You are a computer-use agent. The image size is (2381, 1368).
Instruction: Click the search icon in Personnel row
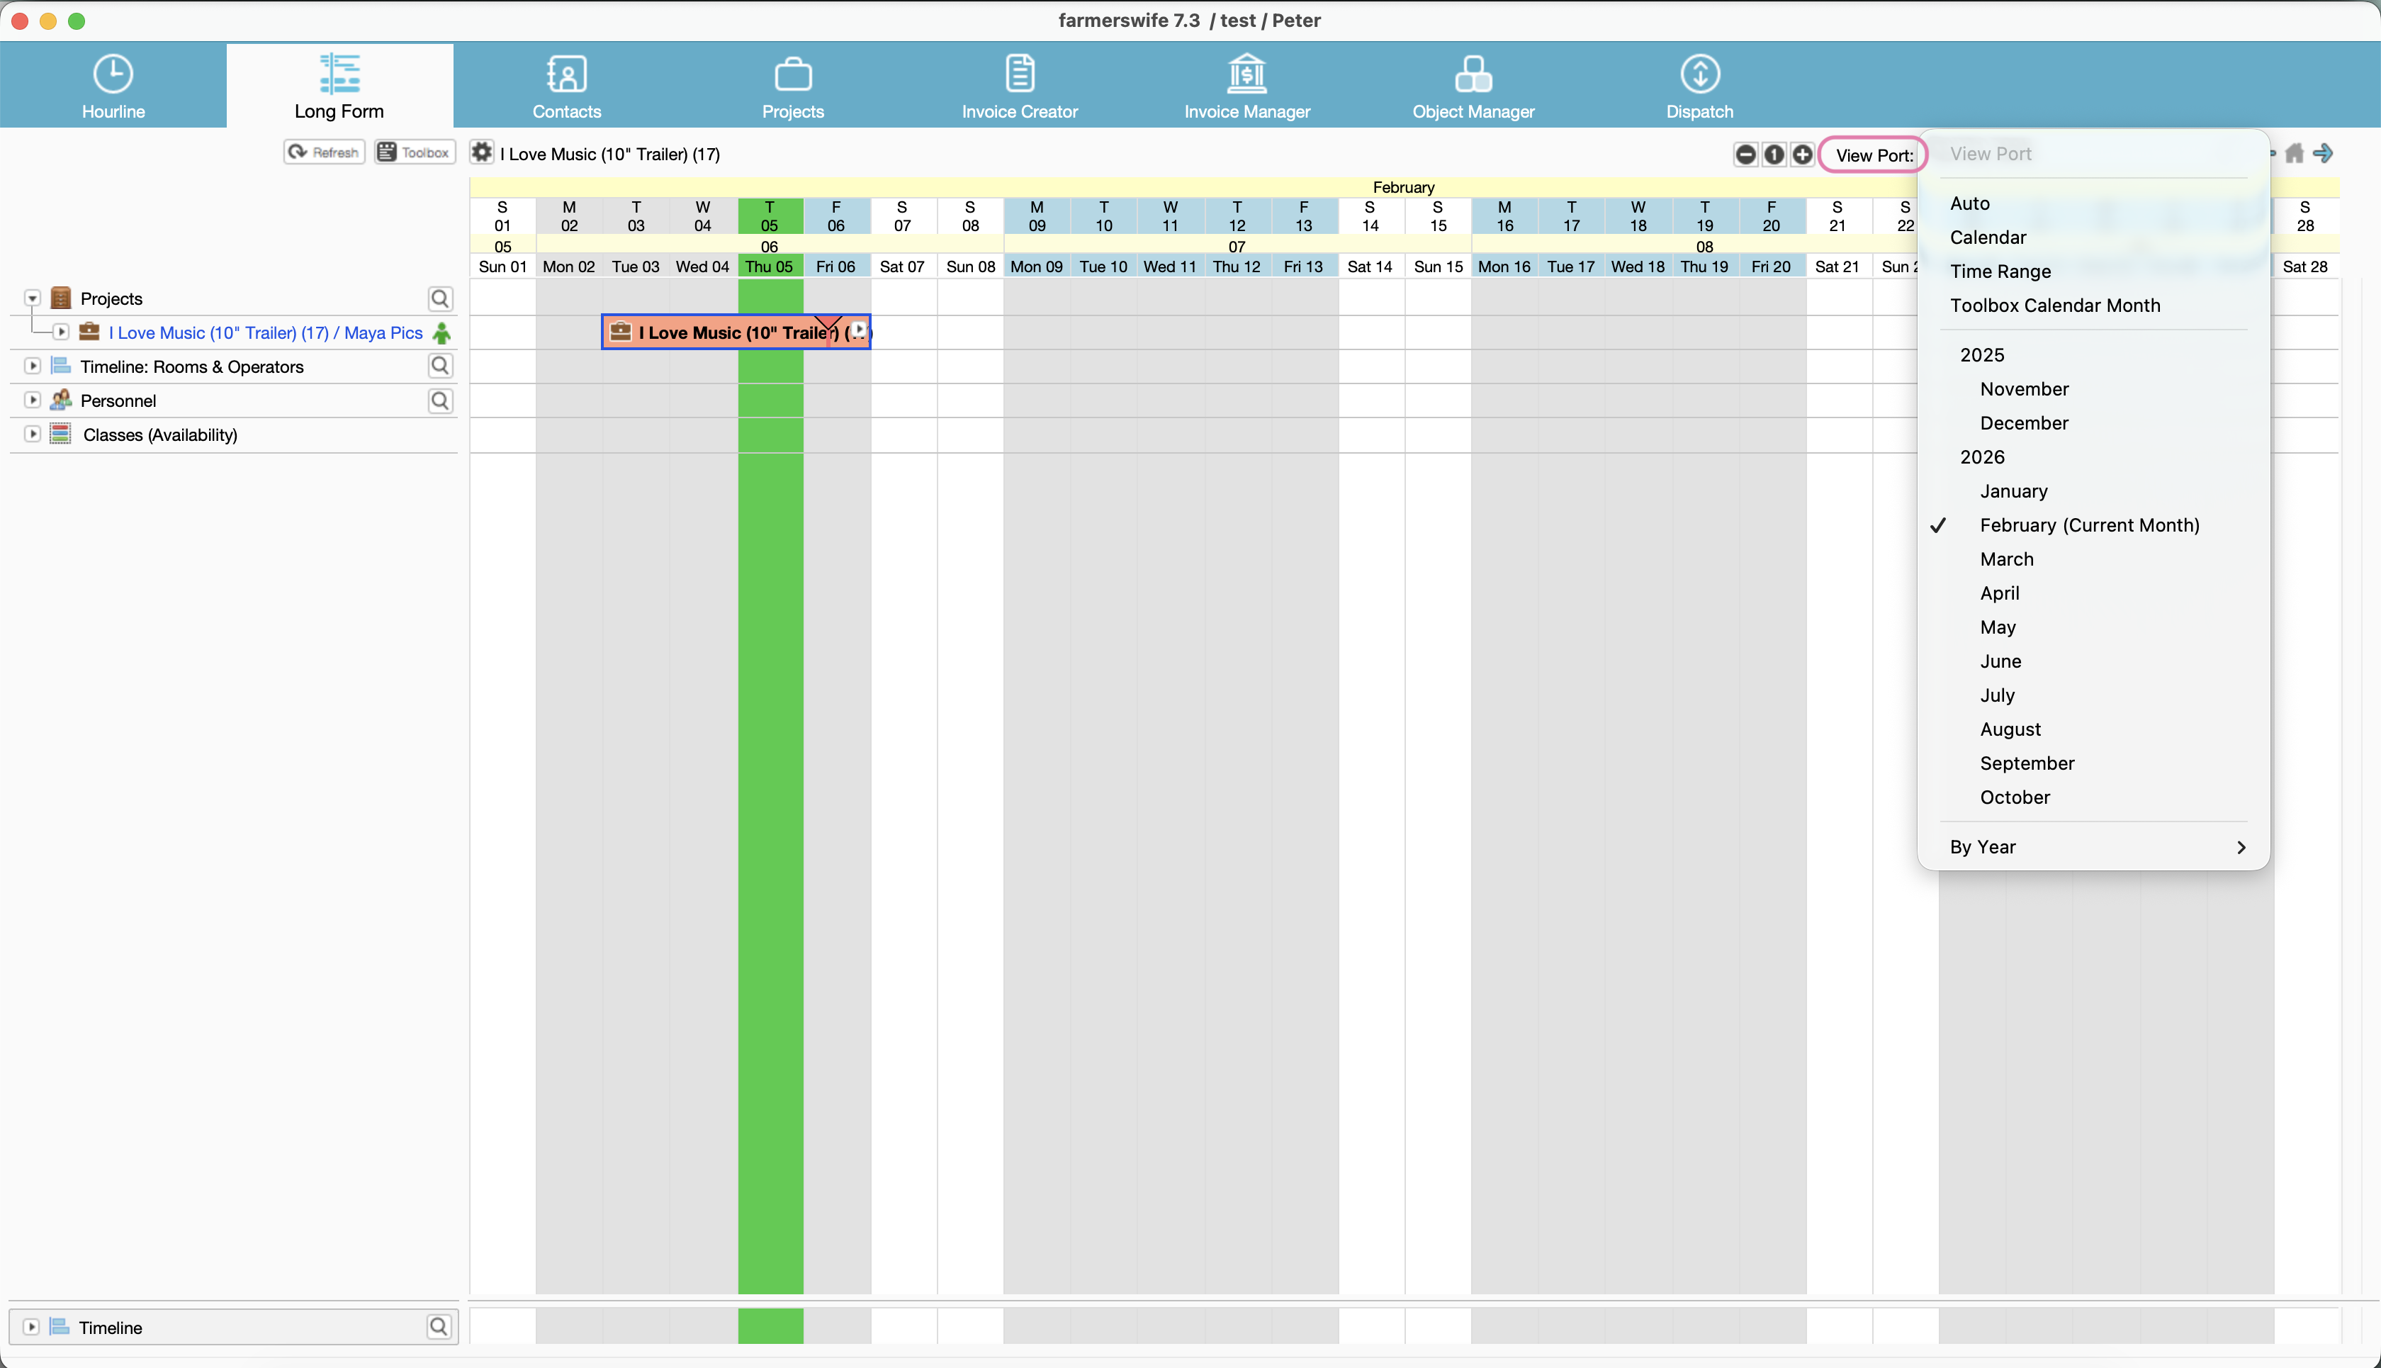coord(439,401)
